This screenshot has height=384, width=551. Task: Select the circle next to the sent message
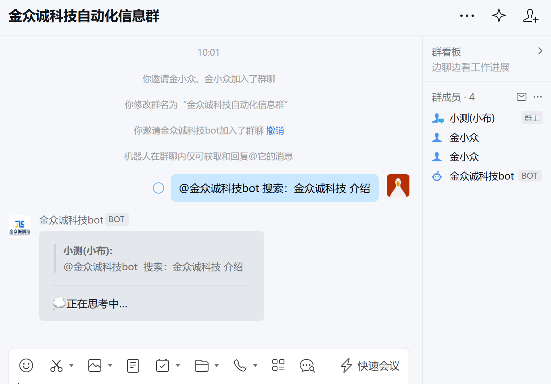tap(159, 188)
